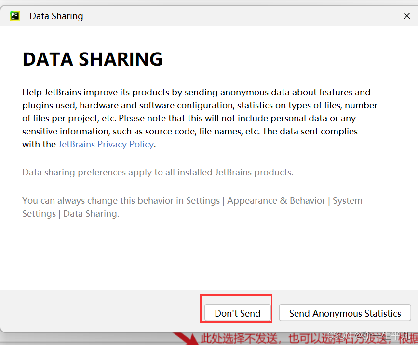Viewport: 418px width, 345px height.
Task: Click the PyCharm icon in title bar
Action: (x=14, y=16)
